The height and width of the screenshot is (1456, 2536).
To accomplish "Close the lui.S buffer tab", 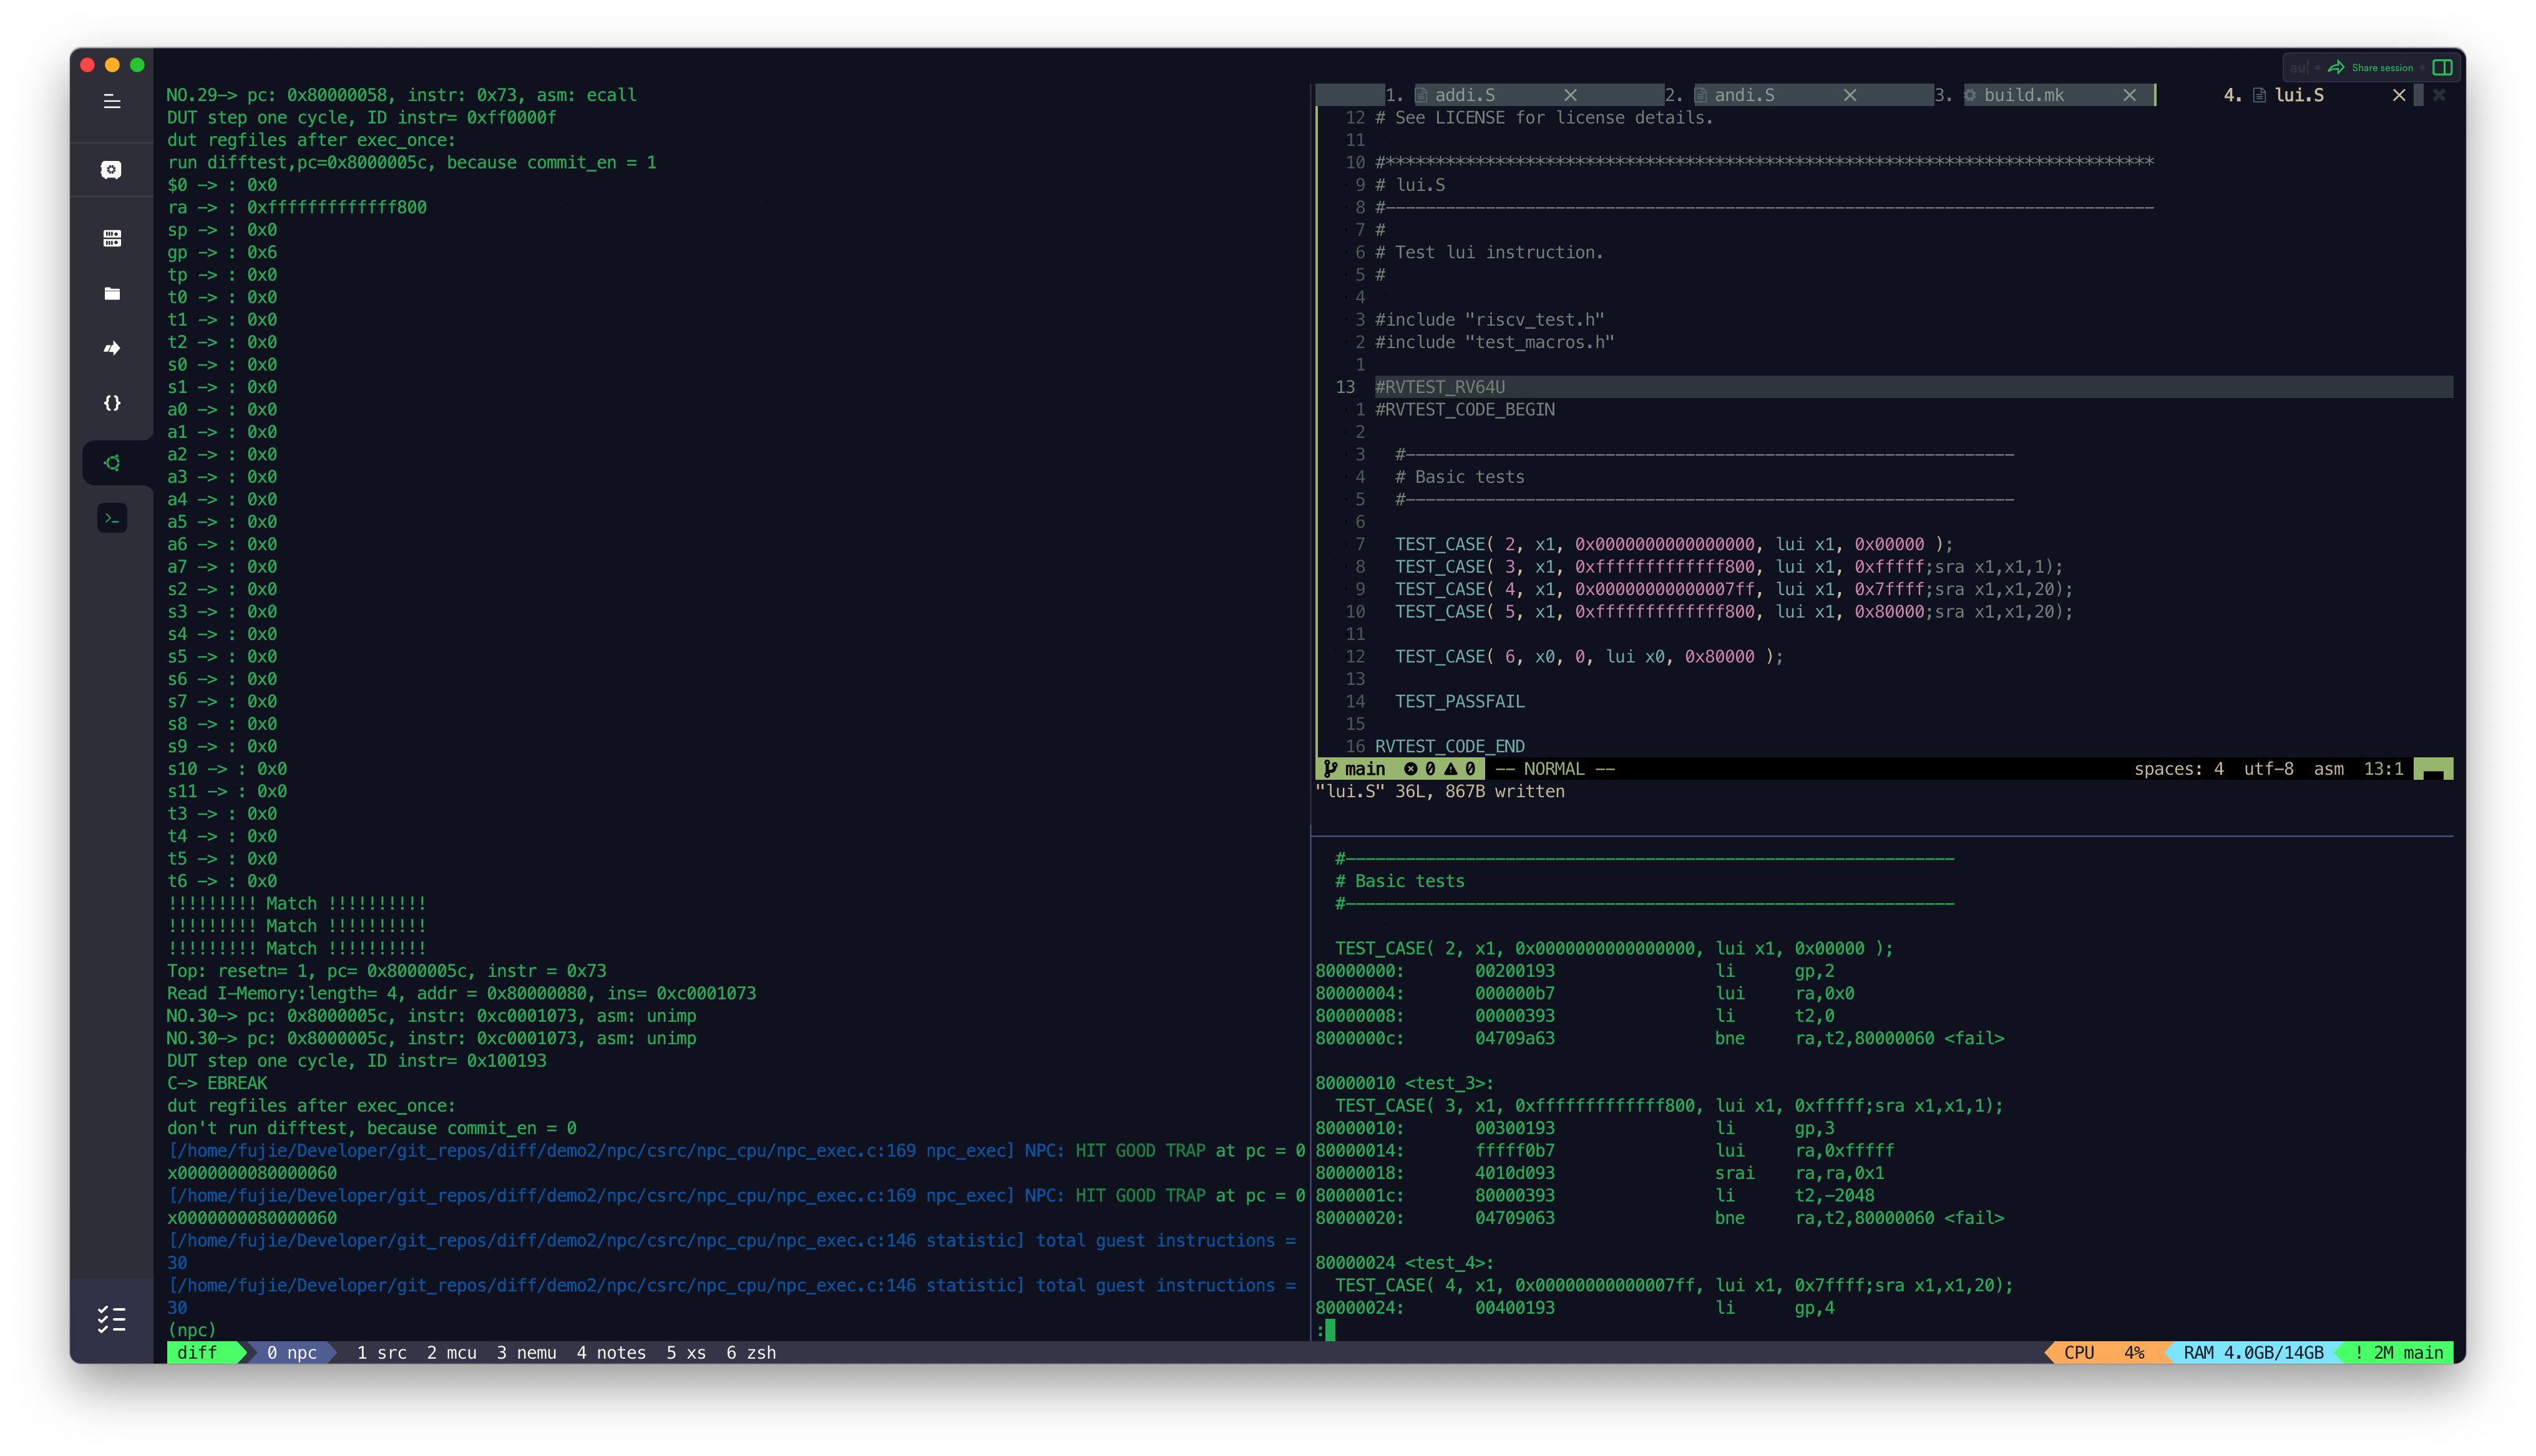I will [2399, 95].
